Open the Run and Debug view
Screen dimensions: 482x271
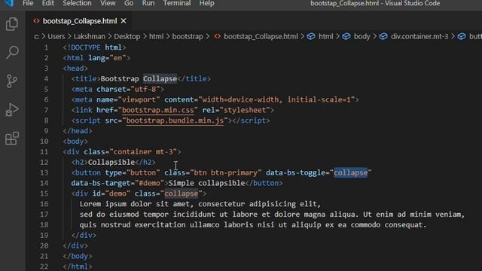pos(12,110)
